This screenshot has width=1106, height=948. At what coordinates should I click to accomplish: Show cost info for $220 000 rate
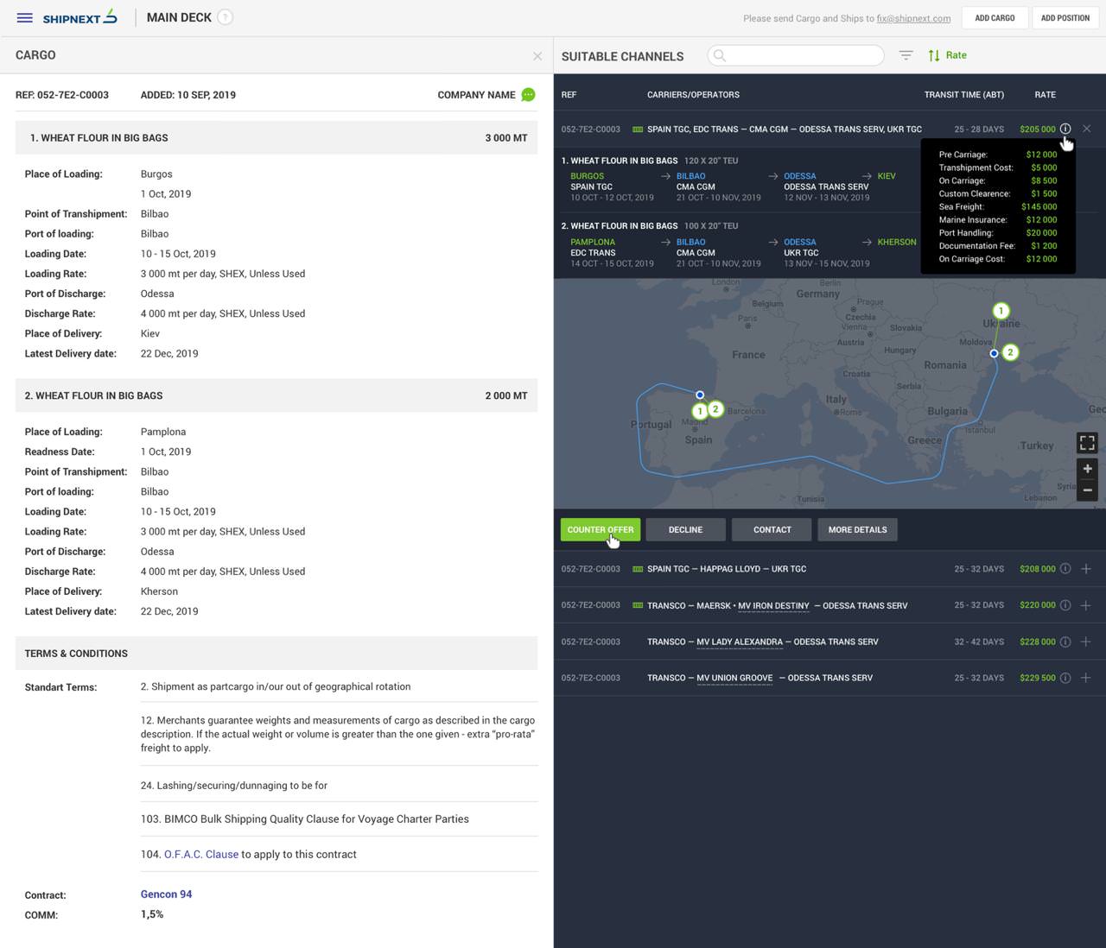point(1065,605)
